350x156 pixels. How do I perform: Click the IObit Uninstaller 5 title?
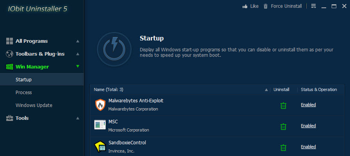pos(37,9)
